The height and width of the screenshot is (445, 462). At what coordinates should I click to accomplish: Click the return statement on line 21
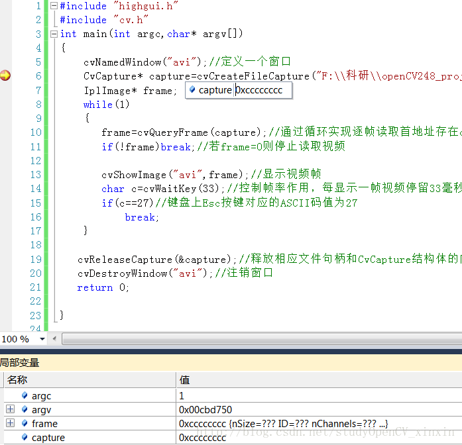click(103, 287)
